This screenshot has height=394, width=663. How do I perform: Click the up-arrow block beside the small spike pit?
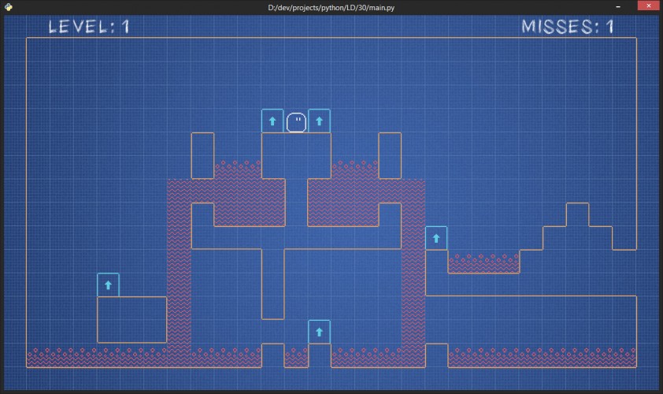point(436,238)
